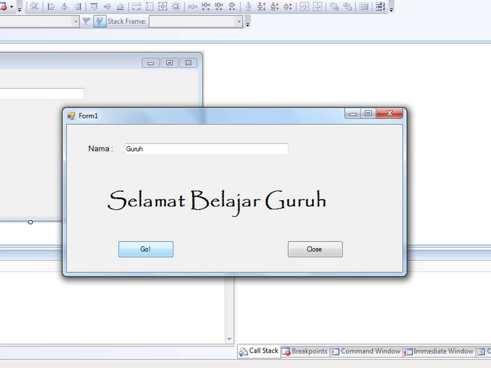The width and height of the screenshot is (491, 368).
Task: Click Increase Horizontal Spacing icon
Action: pos(206,6)
